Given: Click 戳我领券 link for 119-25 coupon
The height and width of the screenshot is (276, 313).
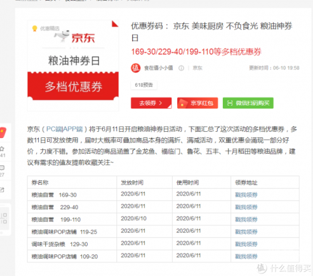Looking at the screenshot, I should click(x=246, y=232).
